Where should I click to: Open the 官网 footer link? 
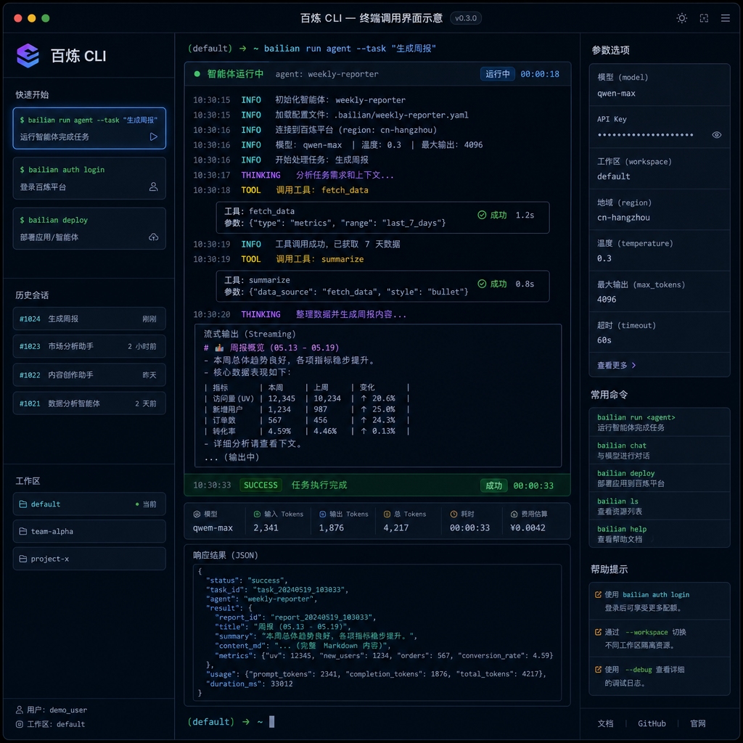click(697, 723)
